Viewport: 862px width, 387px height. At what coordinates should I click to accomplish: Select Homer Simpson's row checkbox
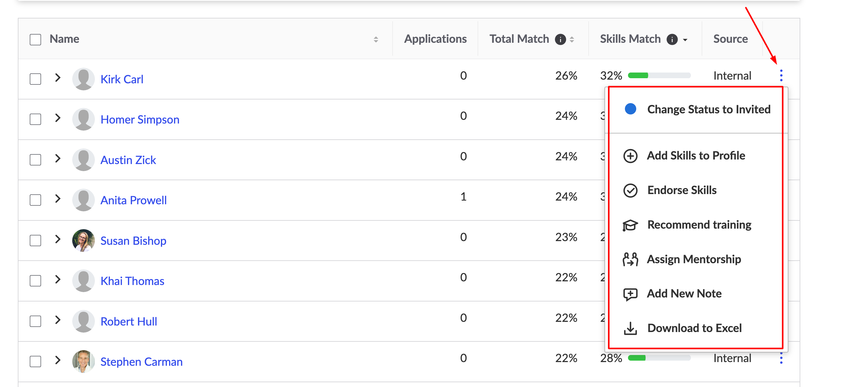coord(35,120)
